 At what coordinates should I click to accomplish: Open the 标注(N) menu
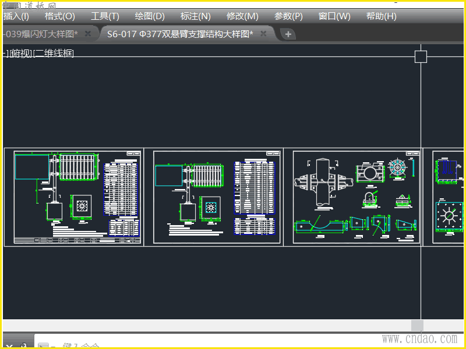coord(195,16)
